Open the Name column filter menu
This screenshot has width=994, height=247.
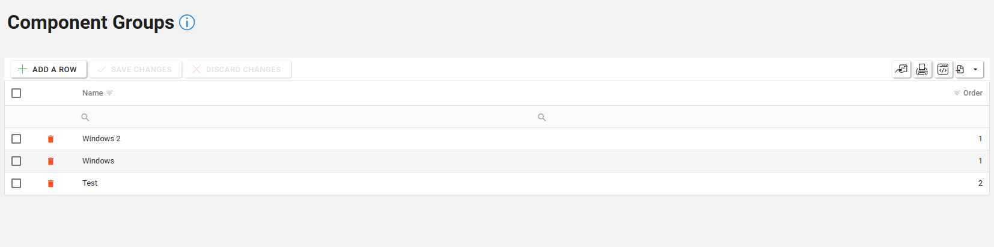point(109,93)
